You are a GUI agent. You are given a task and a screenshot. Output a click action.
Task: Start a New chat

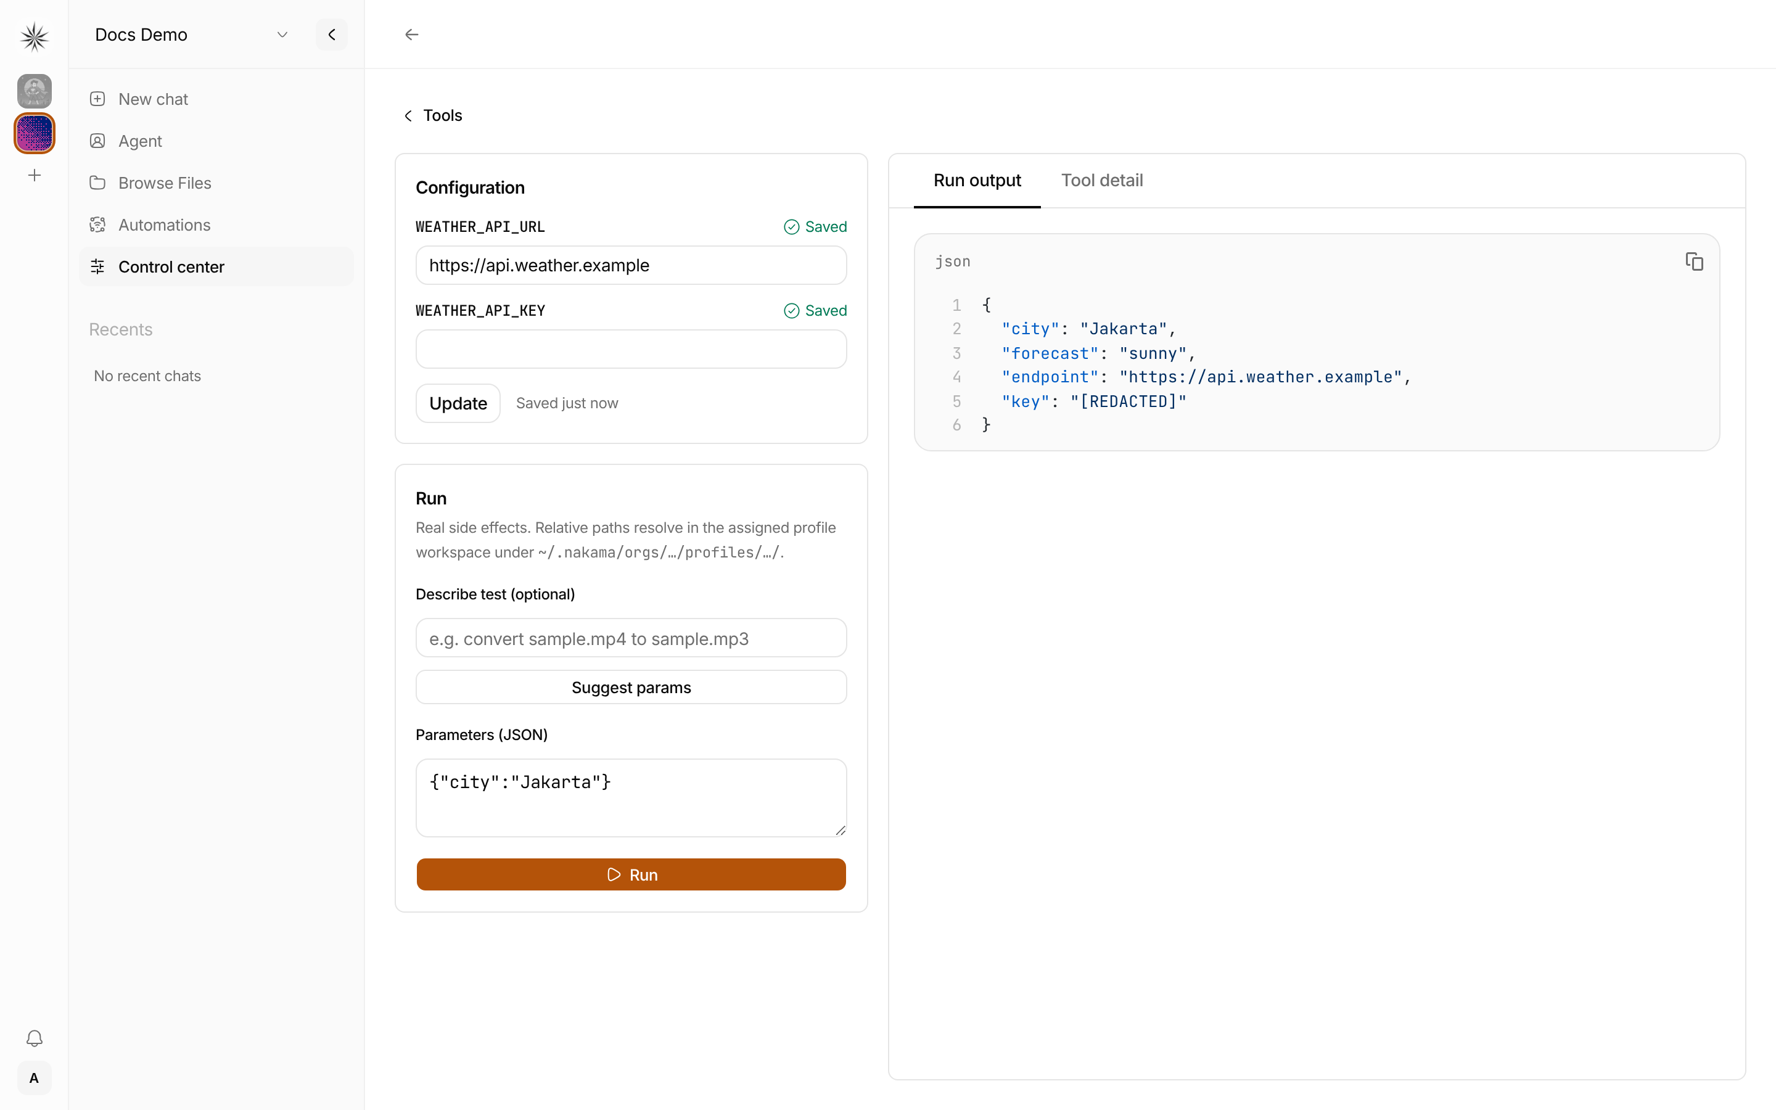[x=216, y=99]
